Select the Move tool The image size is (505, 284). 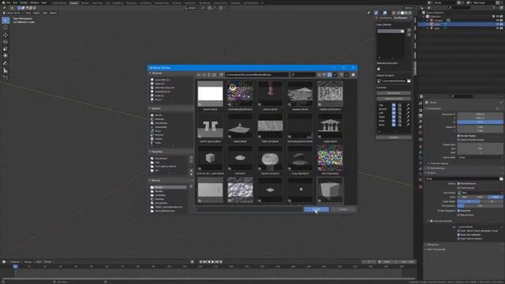tap(6, 35)
